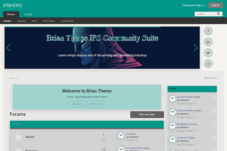Select Calendar in the sub navigation

tap(21, 21)
